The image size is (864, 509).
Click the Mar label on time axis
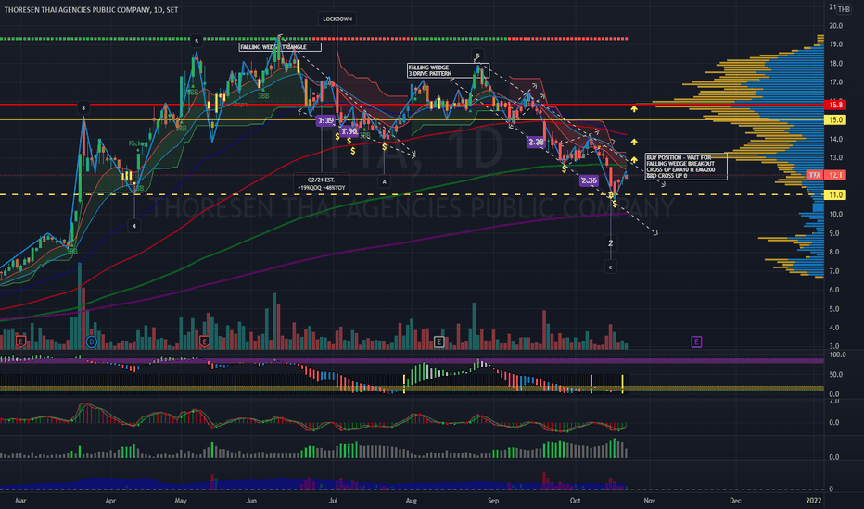[20, 501]
